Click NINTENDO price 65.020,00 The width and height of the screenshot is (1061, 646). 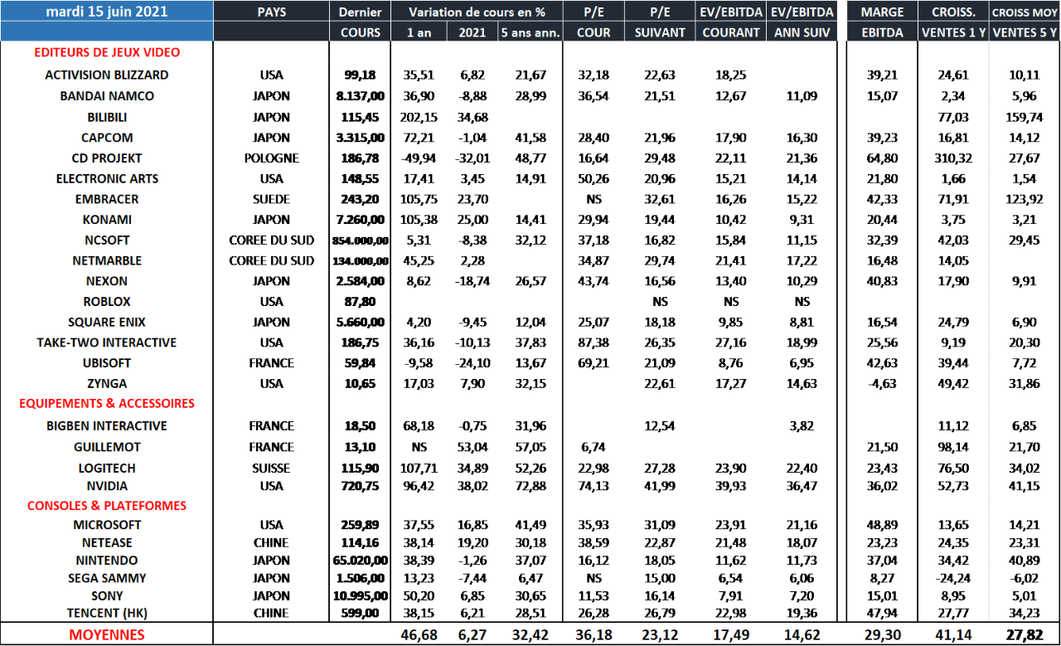coord(361,561)
